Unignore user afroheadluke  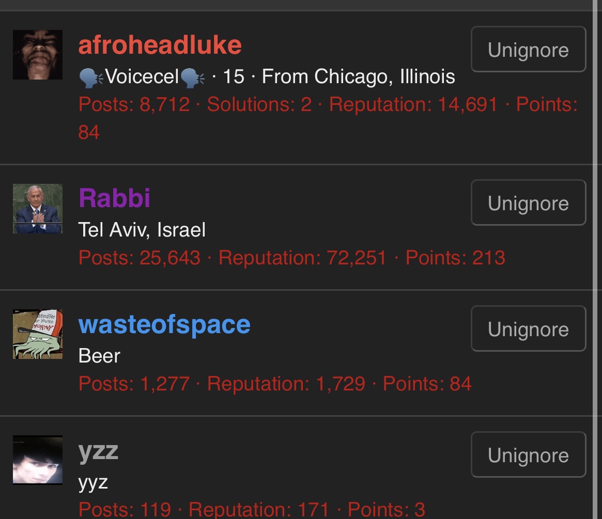528,49
